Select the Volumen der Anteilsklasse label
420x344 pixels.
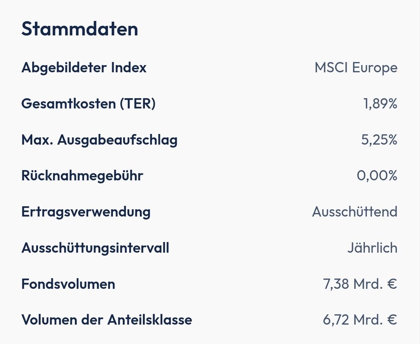click(106, 320)
